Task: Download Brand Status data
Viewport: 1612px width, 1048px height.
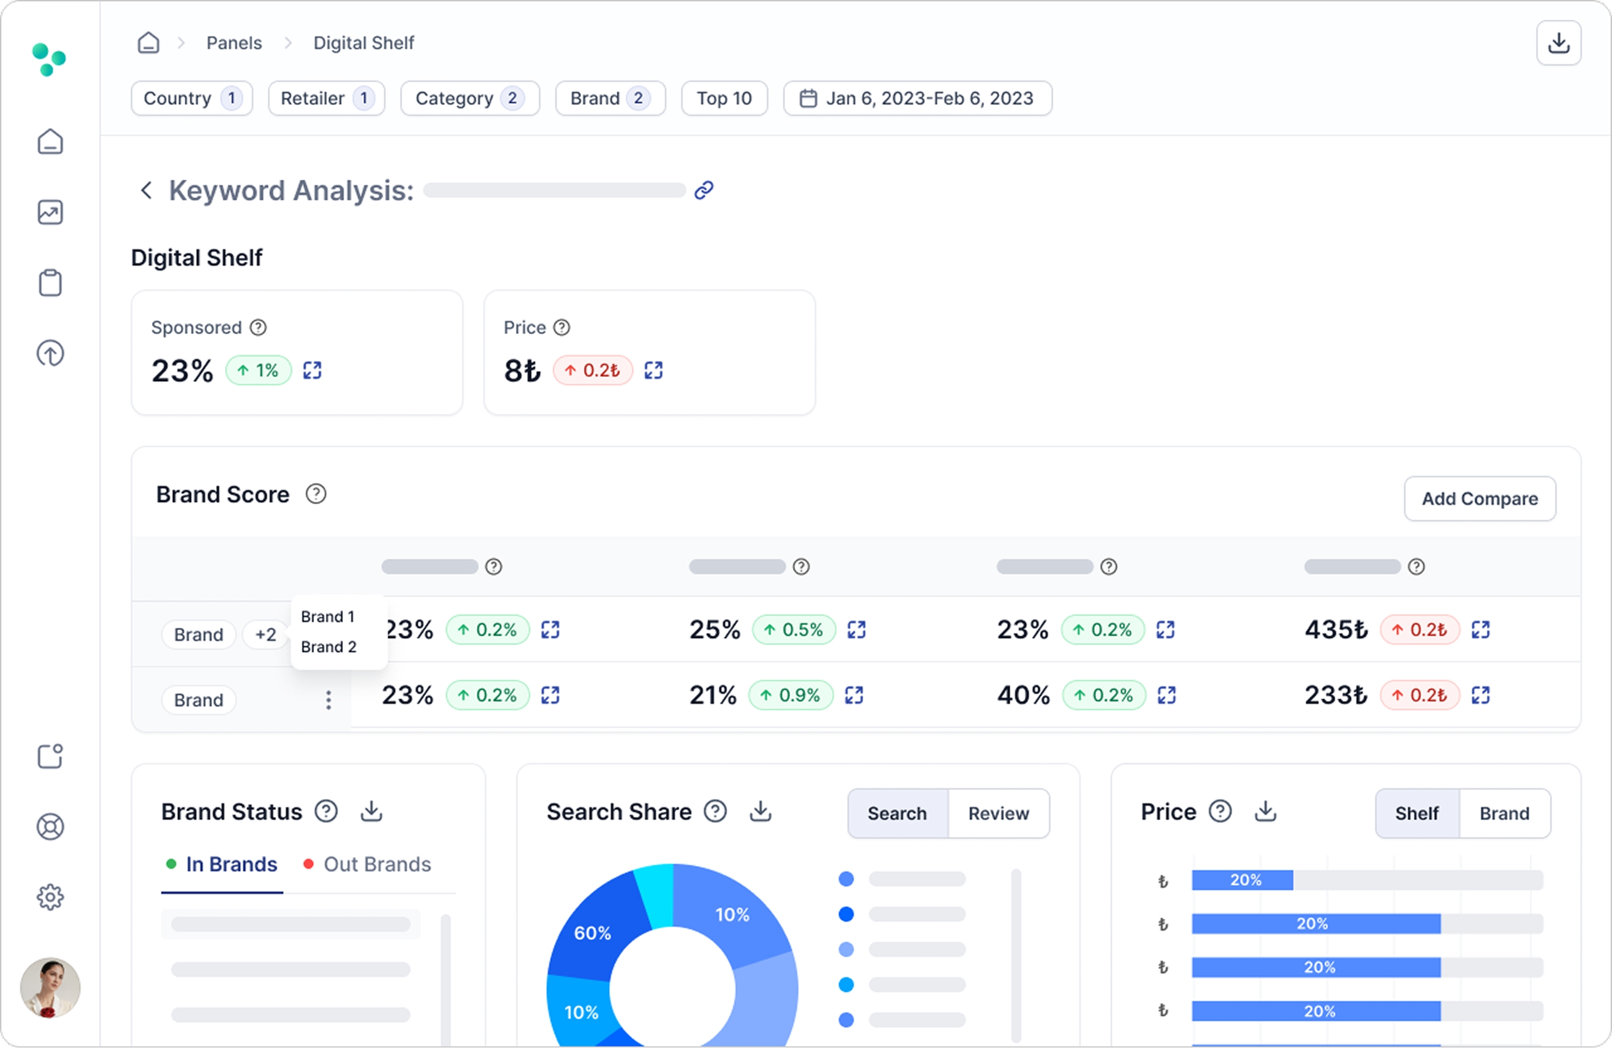Action: click(x=371, y=811)
